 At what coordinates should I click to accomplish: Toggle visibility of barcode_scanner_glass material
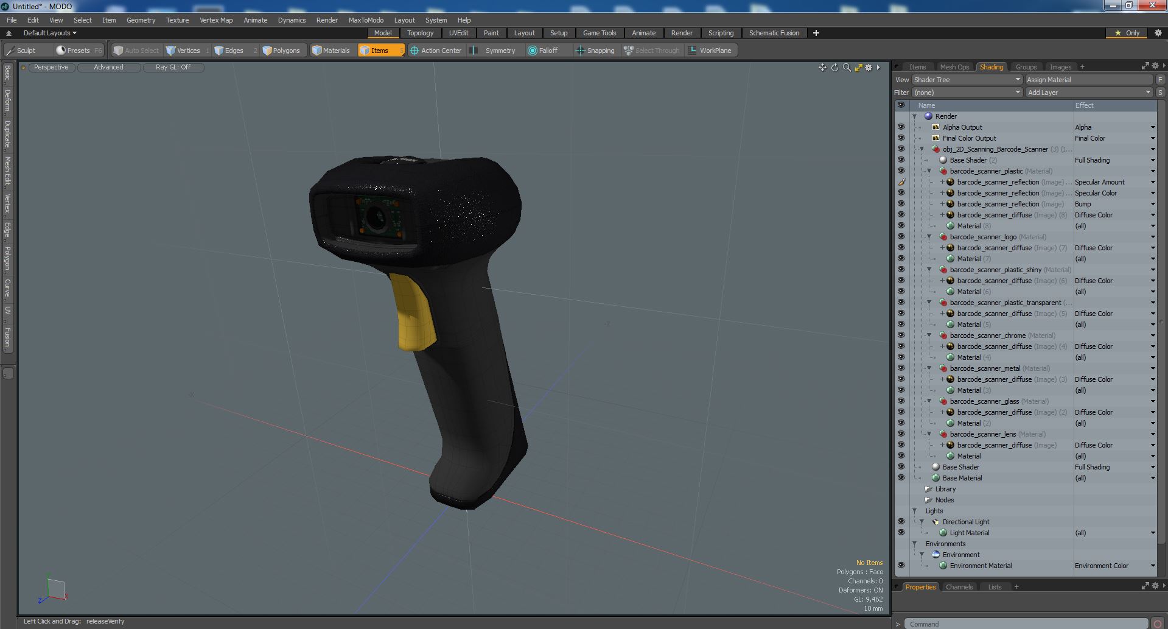(901, 401)
